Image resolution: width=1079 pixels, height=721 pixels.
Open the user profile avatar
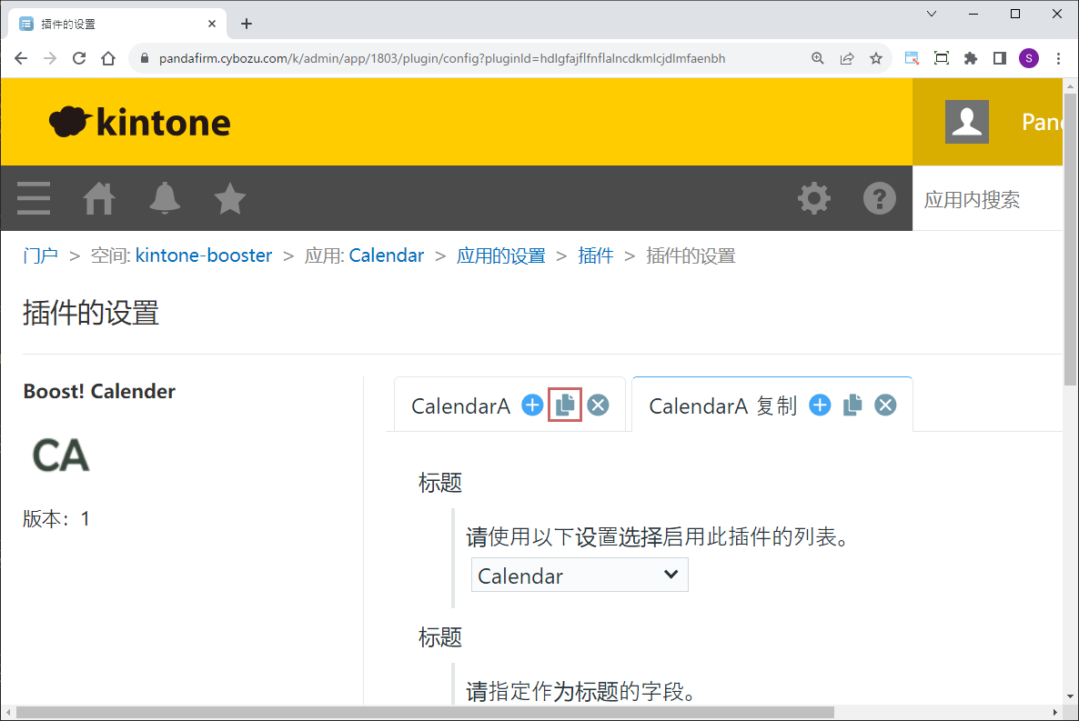pyautogui.click(x=966, y=122)
